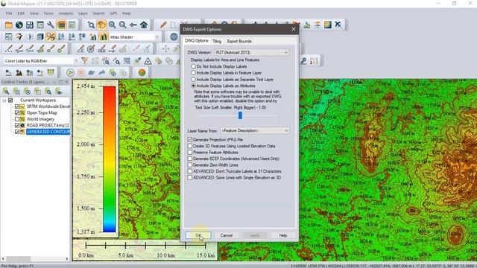Select the Zoom tool with rectangle icon
Screen dimensions: 477x268
point(91,25)
